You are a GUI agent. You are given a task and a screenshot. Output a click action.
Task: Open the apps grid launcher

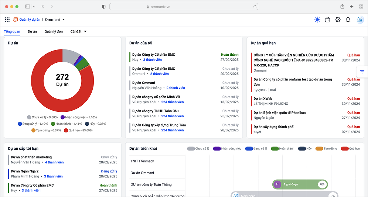[x=7, y=20]
